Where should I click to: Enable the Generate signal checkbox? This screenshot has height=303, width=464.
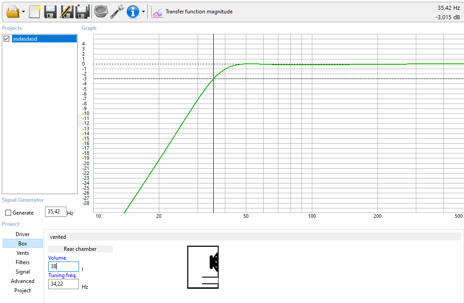click(8, 213)
